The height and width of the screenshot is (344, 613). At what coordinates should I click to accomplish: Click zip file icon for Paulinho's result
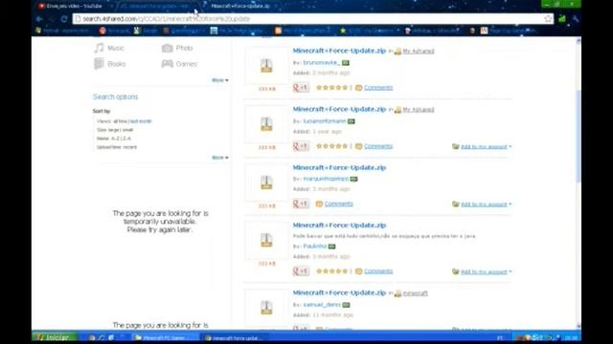click(266, 240)
